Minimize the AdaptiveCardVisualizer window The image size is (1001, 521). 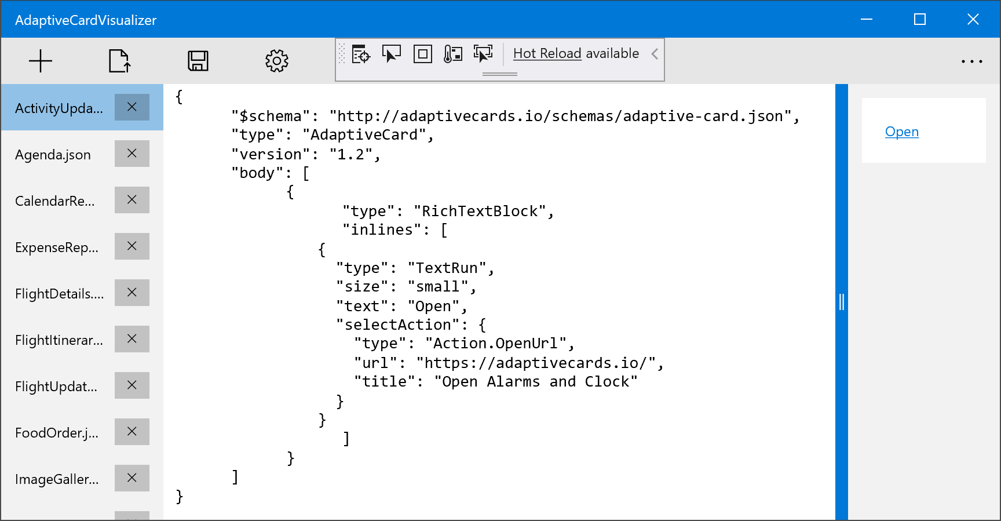(x=867, y=20)
